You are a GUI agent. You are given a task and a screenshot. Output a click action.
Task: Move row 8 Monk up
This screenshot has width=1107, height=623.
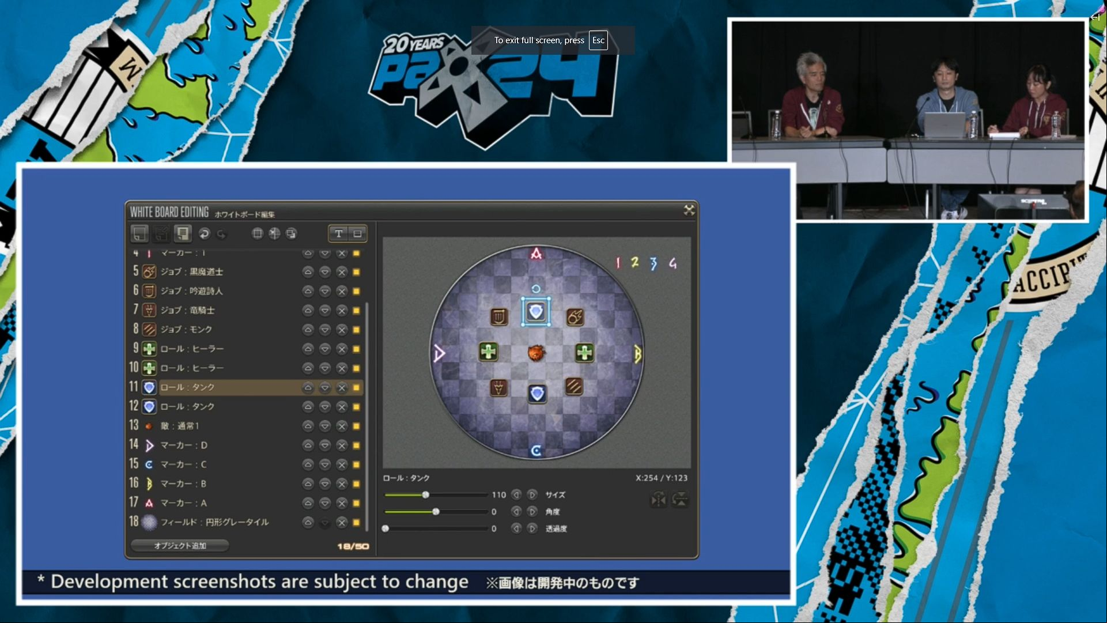click(x=308, y=330)
